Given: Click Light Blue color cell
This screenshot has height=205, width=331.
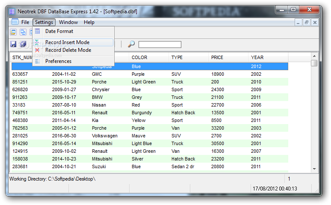Looking at the screenshot, I should tap(142, 143).
